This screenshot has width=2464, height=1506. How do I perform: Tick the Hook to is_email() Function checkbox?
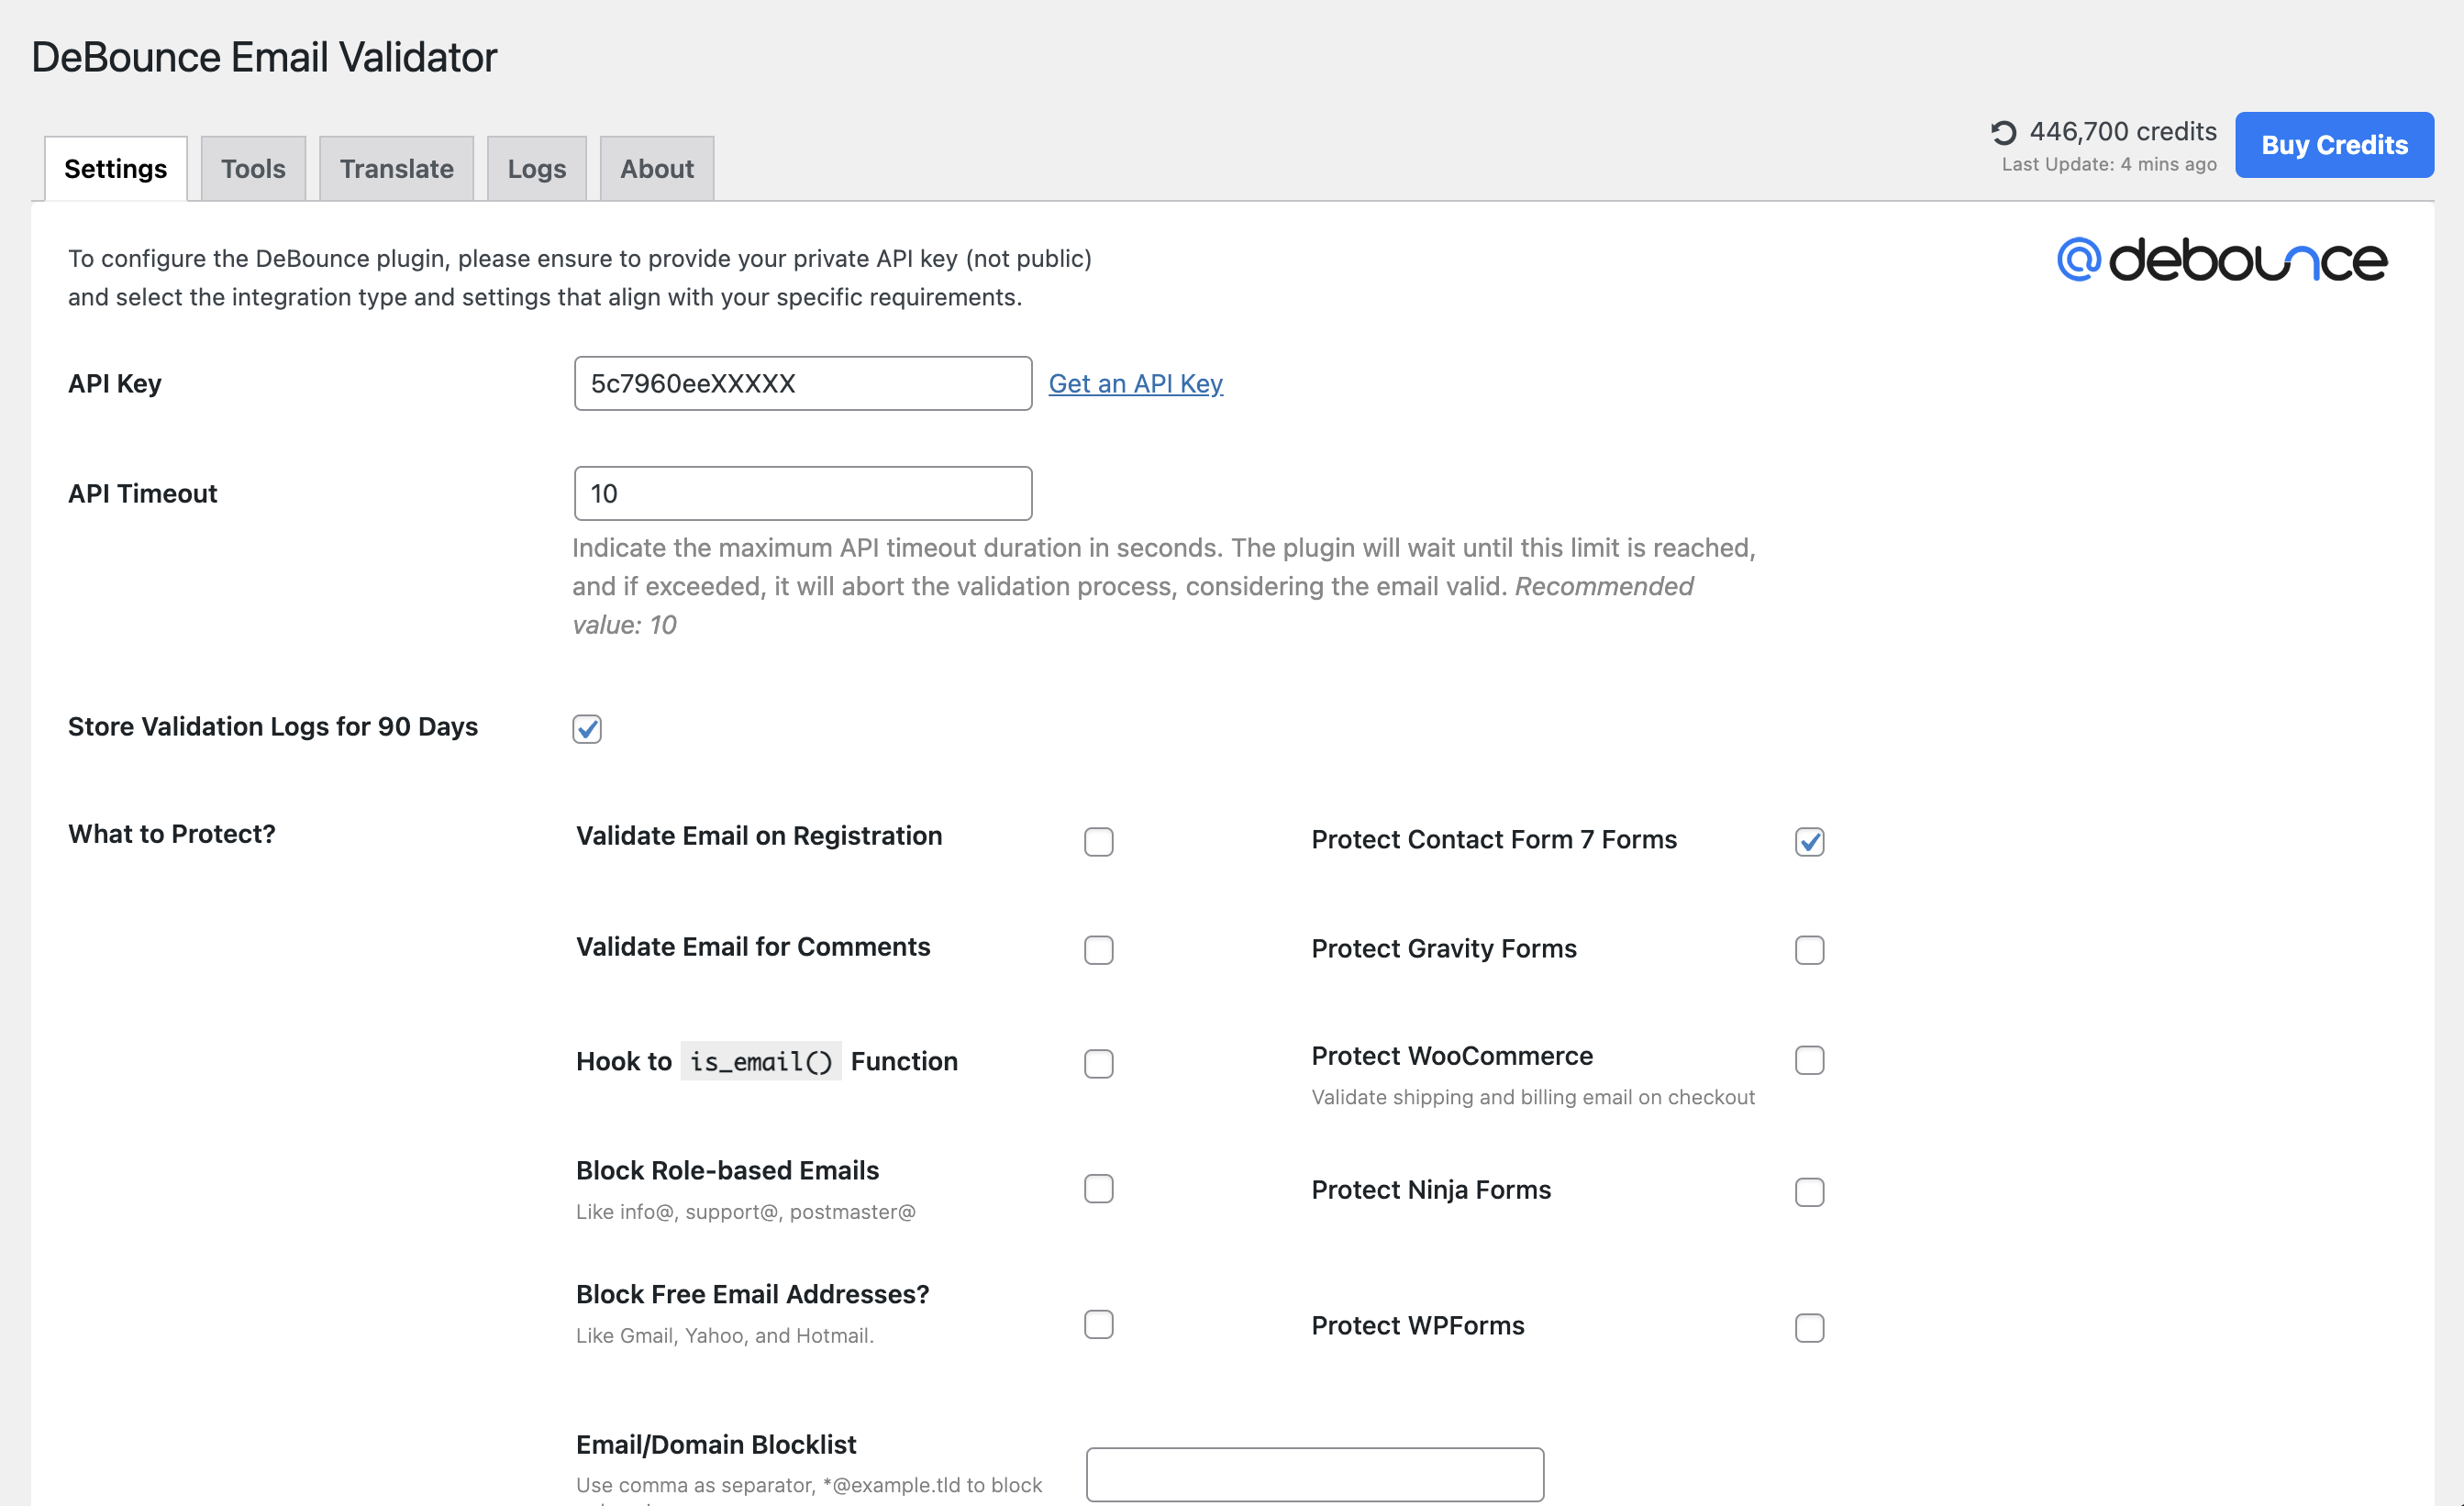click(x=1099, y=1064)
